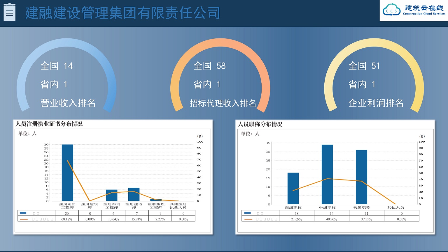Click the 注册咨询工程师 bar
The image size is (448, 252).
[112, 196]
